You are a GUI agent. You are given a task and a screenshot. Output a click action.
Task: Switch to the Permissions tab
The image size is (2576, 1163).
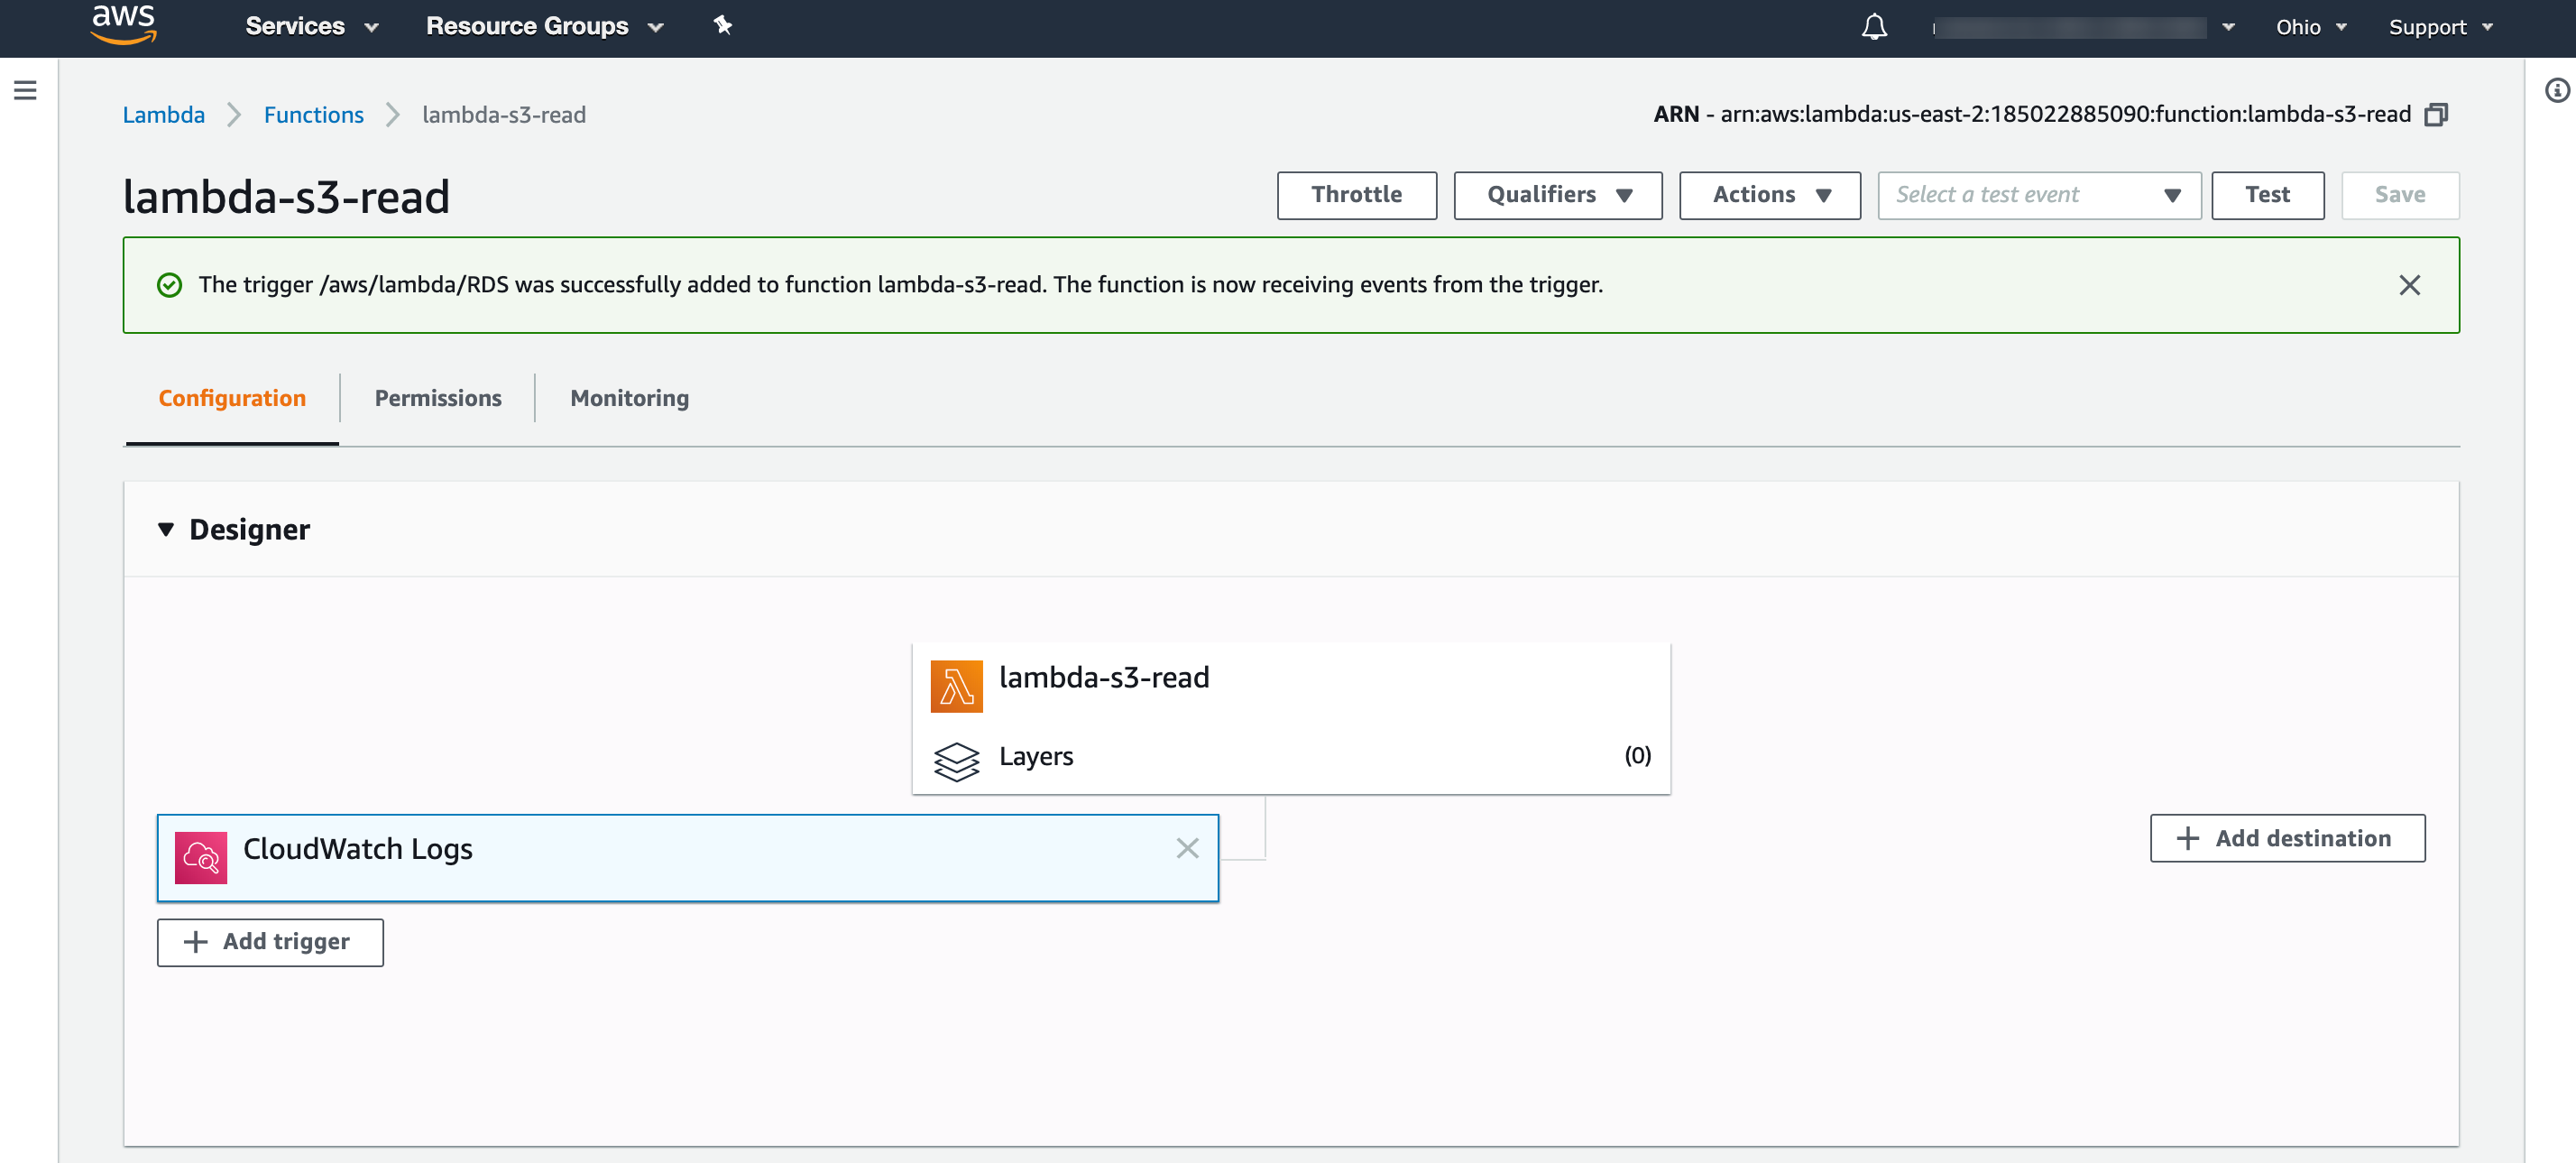click(x=437, y=398)
